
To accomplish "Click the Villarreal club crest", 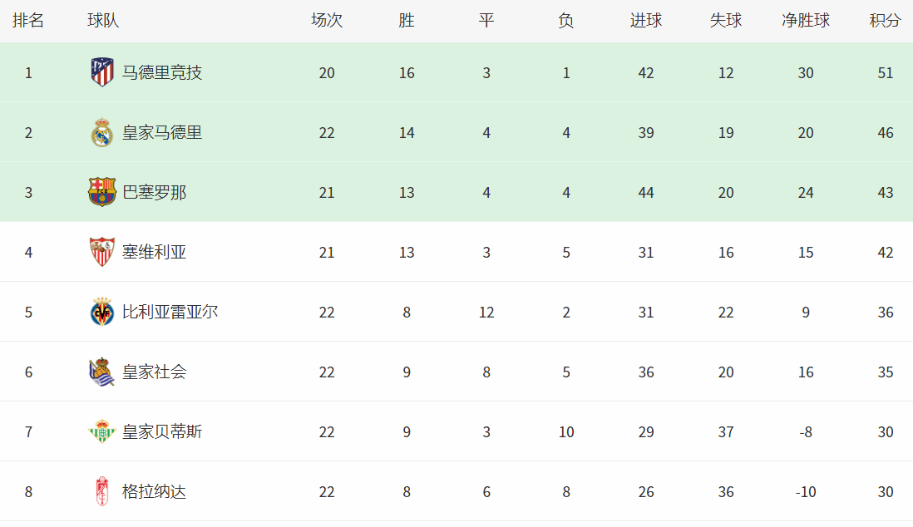I will (x=102, y=312).
